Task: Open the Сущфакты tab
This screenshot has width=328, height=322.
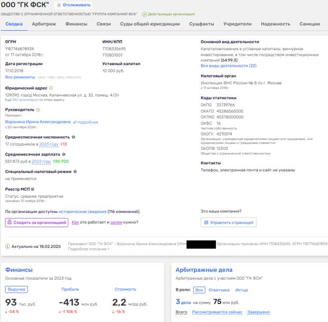Action: coord(202,24)
